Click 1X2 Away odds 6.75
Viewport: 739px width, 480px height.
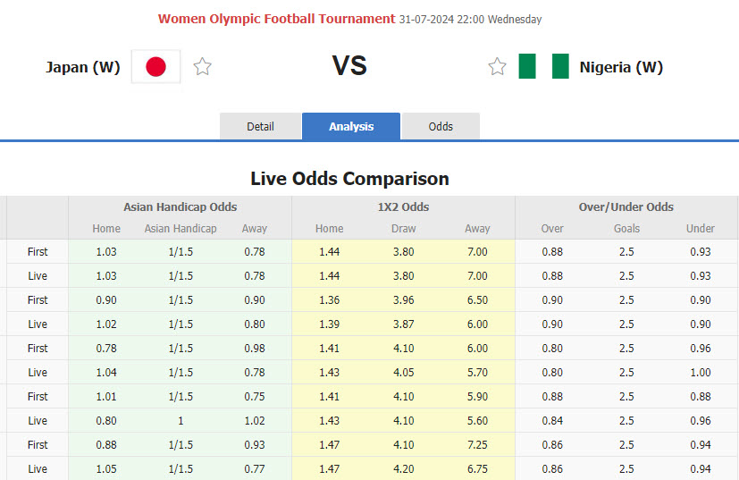coord(477,468)
